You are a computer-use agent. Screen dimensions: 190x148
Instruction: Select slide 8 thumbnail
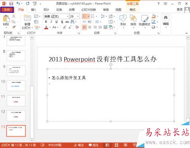pos(16,56)
